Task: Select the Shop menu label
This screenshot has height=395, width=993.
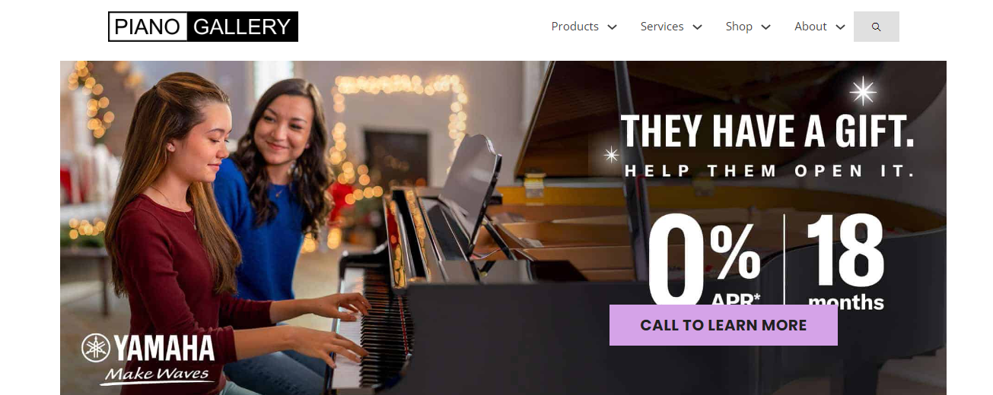Action: [739, 27]
